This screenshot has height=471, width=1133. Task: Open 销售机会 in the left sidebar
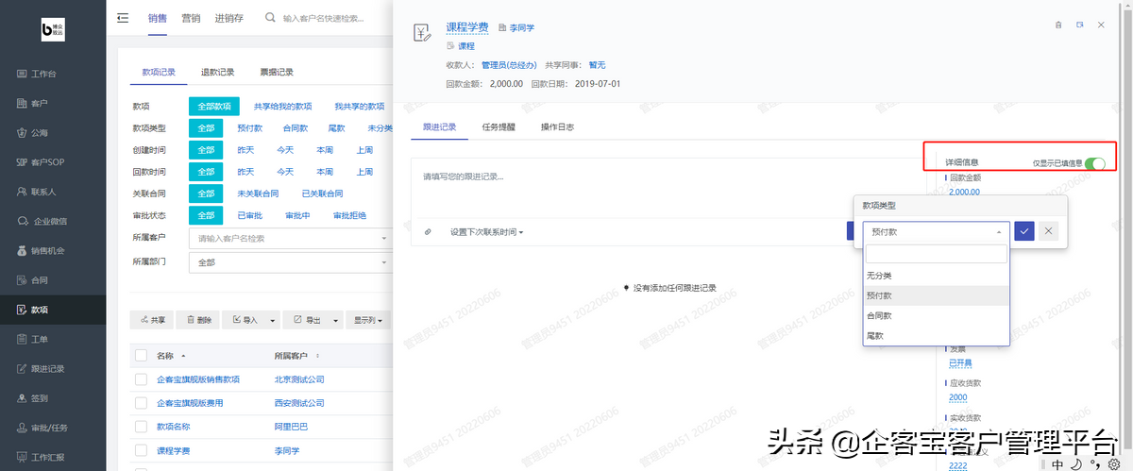point(53,251)
